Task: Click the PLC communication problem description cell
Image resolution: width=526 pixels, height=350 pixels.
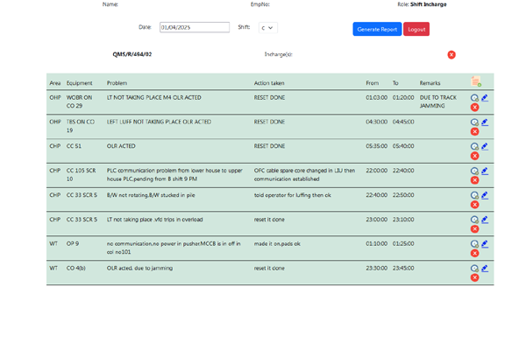Action: coord(174,174)
